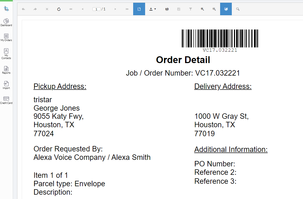Click the Description label
Screen dimensions: 303x199
[x=53, y=192]
